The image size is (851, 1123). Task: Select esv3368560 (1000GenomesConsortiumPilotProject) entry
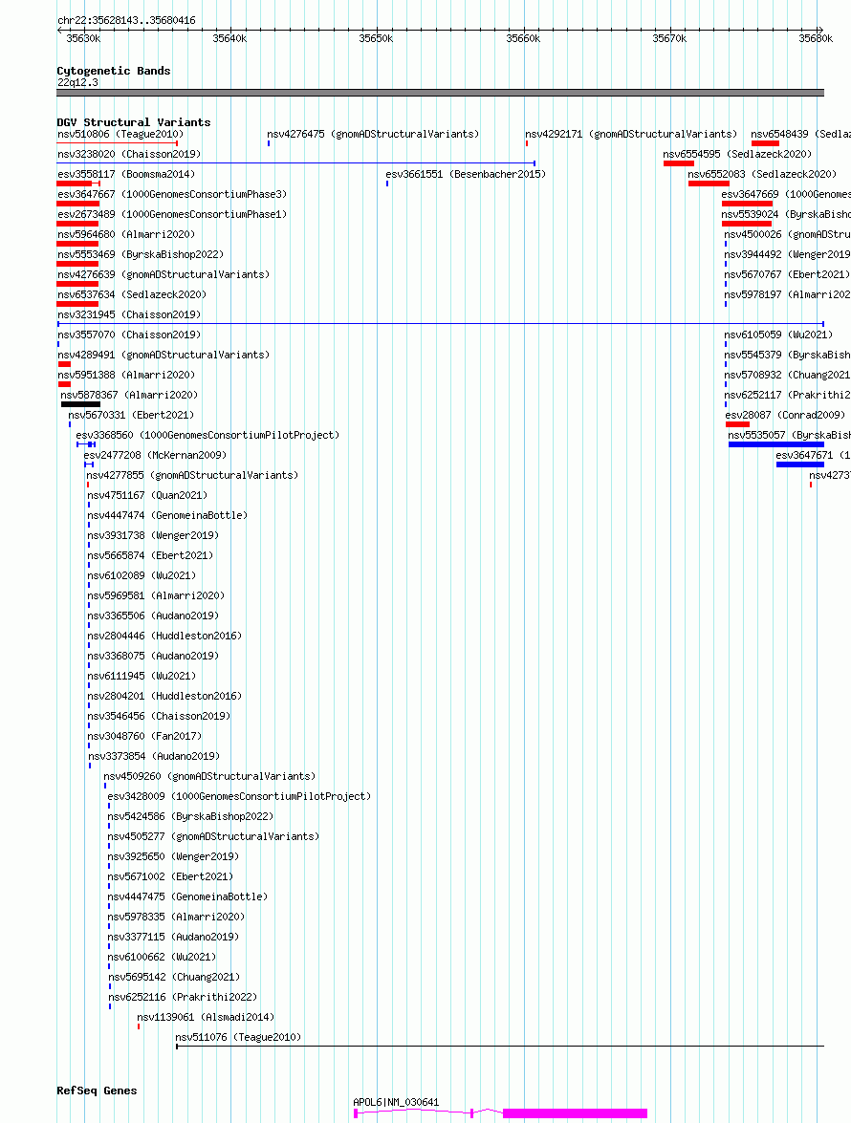tap(207, 435)
